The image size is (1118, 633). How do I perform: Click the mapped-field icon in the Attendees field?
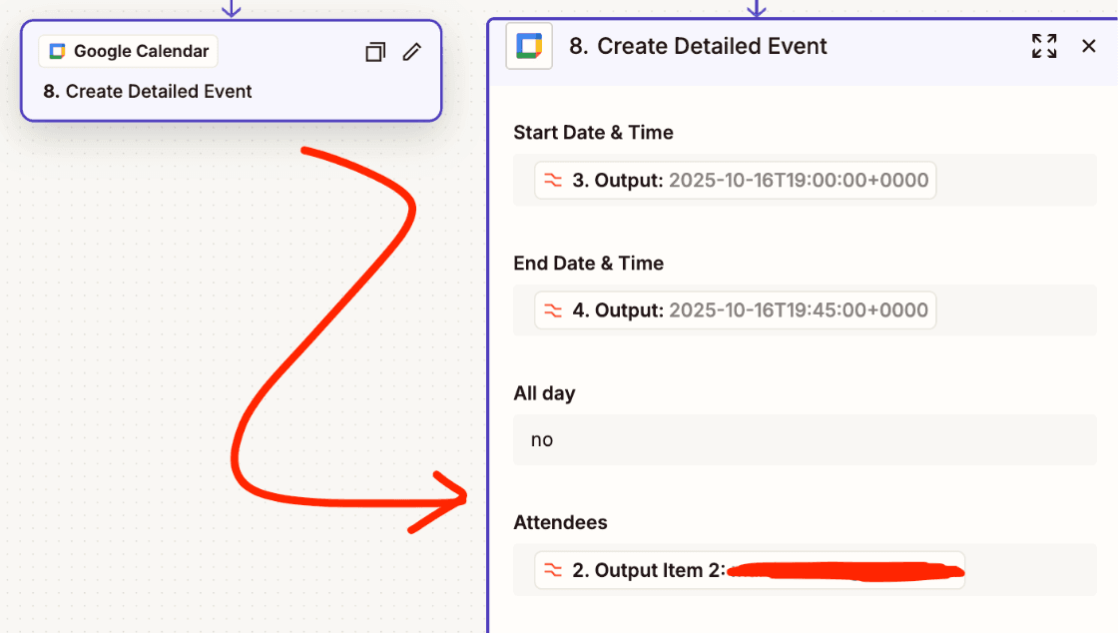click(x=552, y=570)
